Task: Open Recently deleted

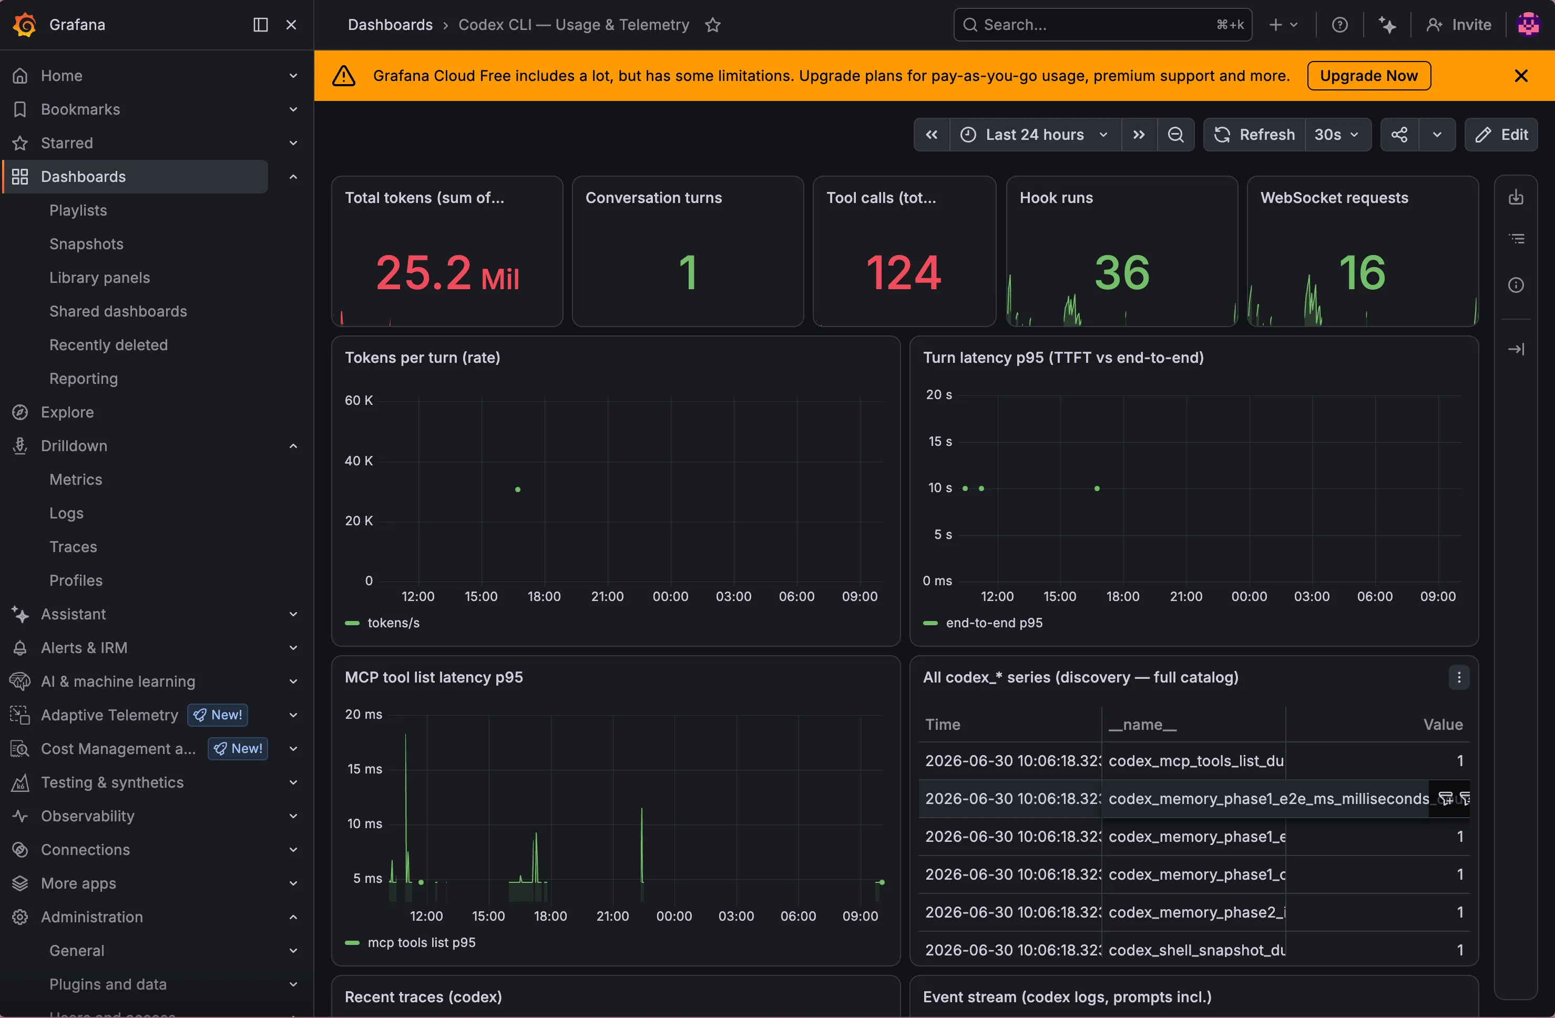Action: click(x=108, y=345)
